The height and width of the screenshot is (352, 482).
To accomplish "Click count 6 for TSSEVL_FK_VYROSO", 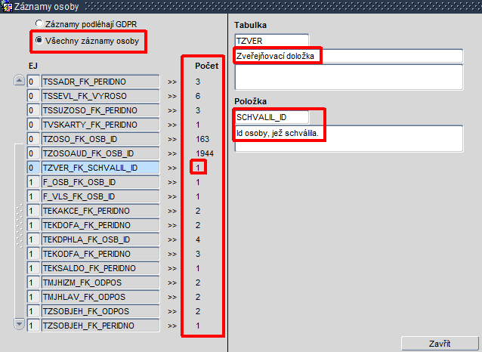I will pos(198,96).
